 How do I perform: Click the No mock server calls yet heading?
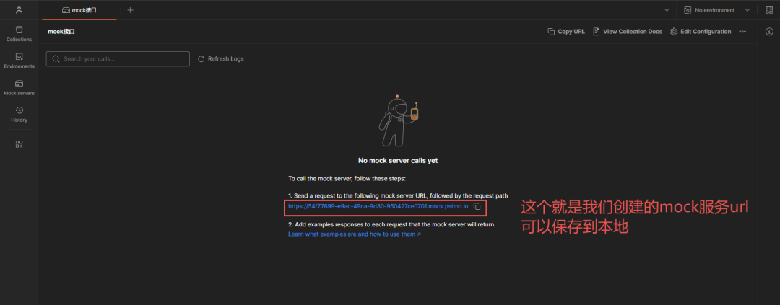coord(398,161)
